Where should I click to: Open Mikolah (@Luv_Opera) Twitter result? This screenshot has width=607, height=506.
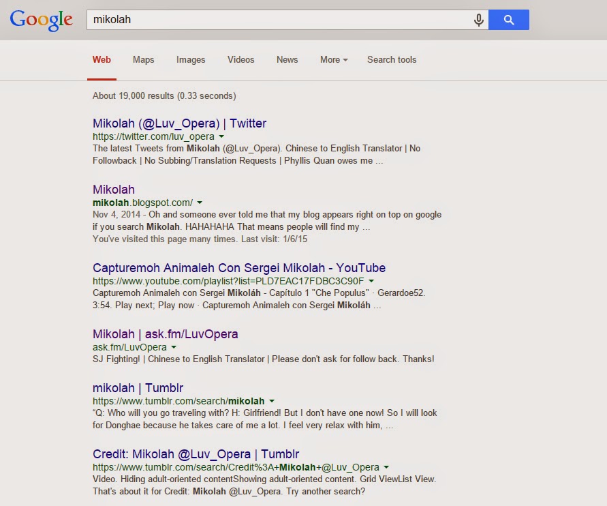(x=180, y=123)
